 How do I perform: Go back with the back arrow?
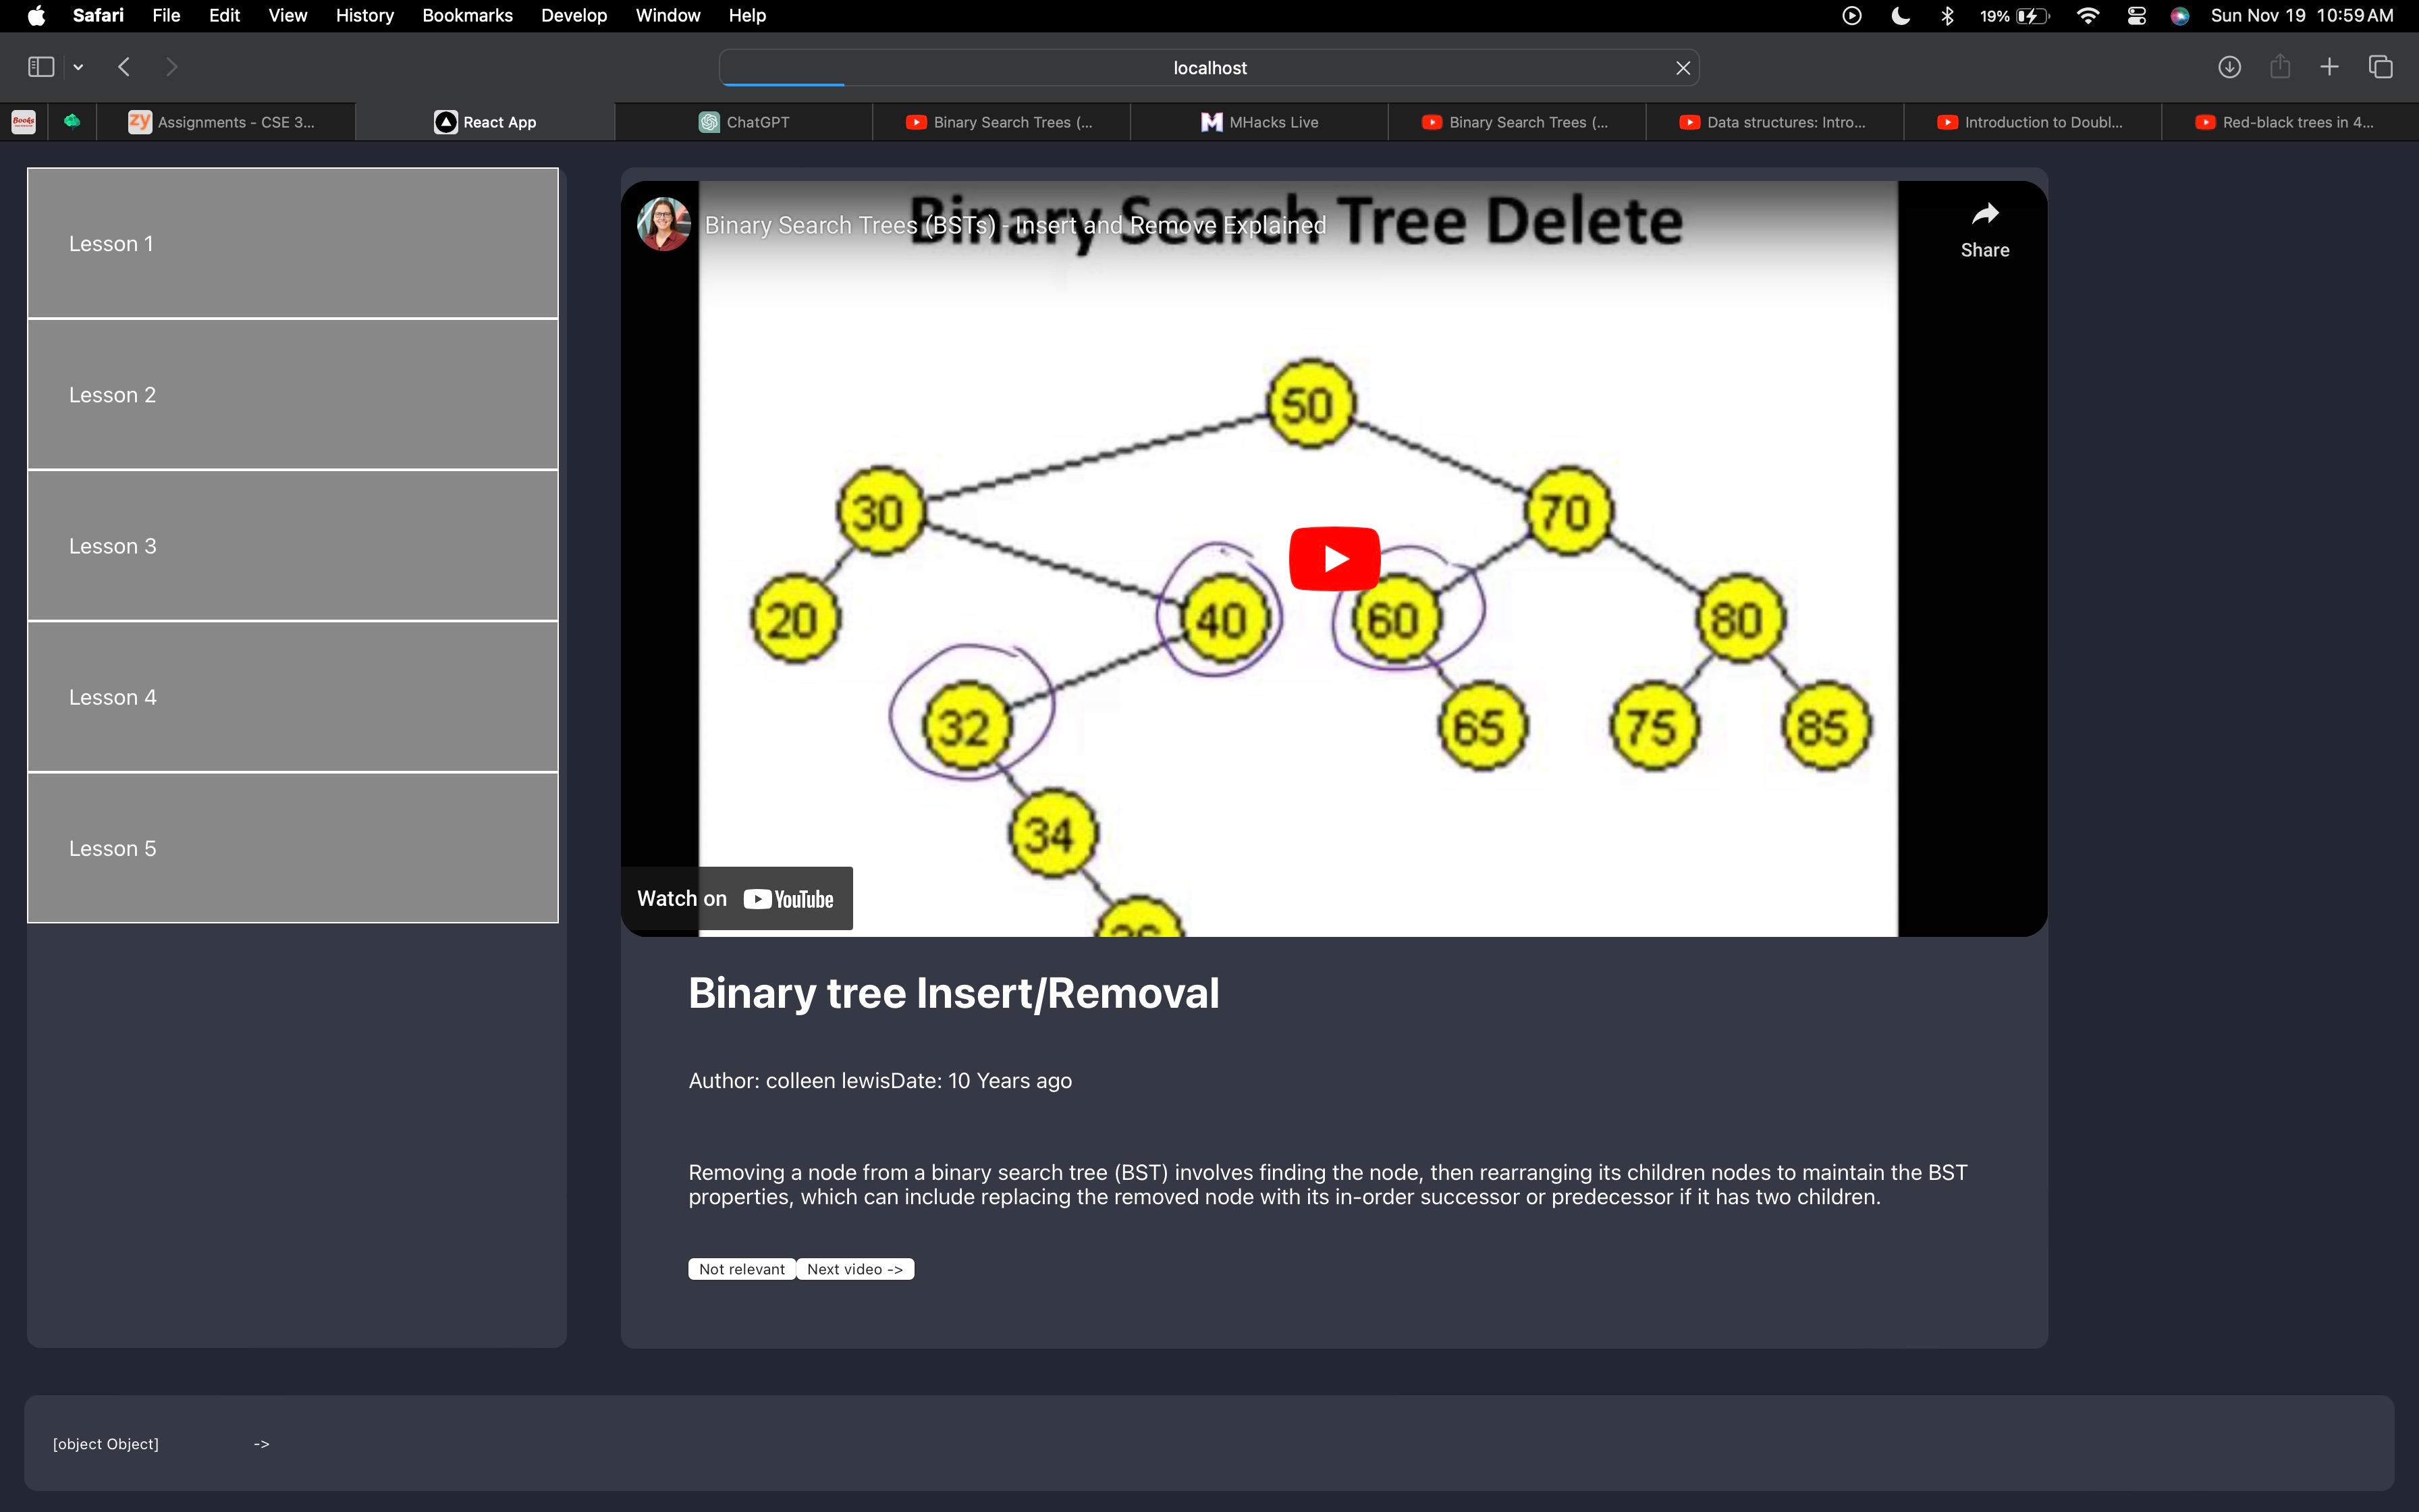pyautogui.click(x=124, y=67)
